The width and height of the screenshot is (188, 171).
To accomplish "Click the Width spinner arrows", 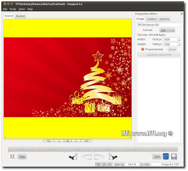I will coord(179,39).
